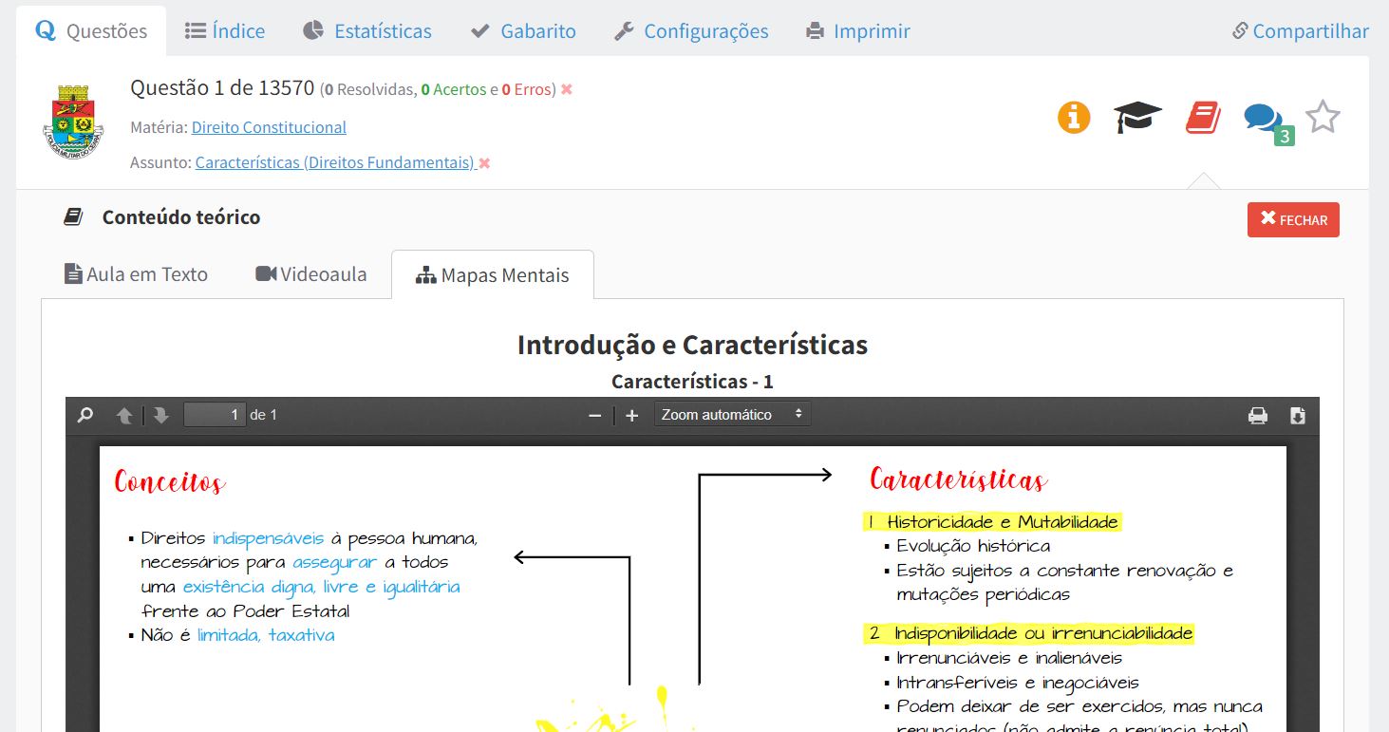This screenshot has width=1389, height=732.
Task: Click the red FECHAR button
Action: 1293,219
